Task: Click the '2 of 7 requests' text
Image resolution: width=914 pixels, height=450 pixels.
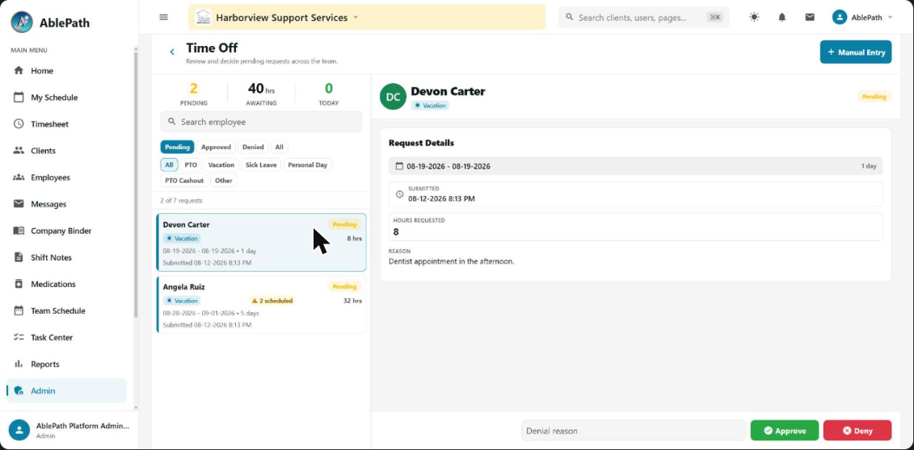Action: [181, 201]
